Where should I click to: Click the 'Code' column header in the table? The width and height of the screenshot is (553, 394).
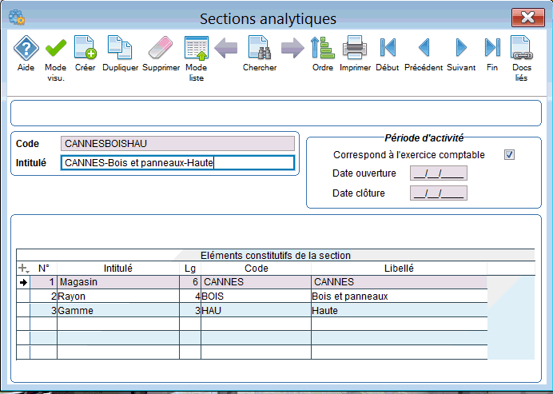click(x=256, y=269)
